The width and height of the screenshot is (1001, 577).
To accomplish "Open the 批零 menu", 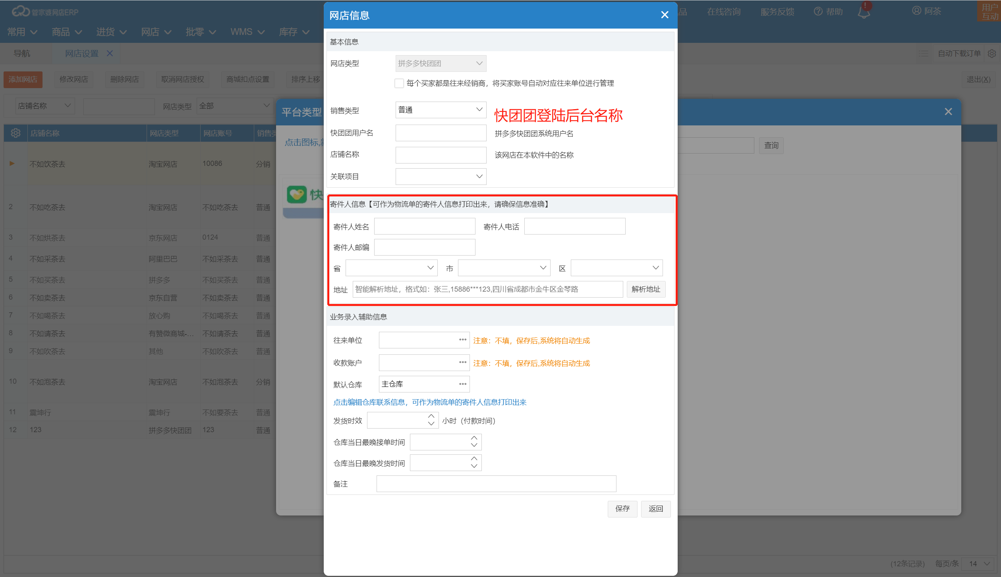I will pos(201,32).
